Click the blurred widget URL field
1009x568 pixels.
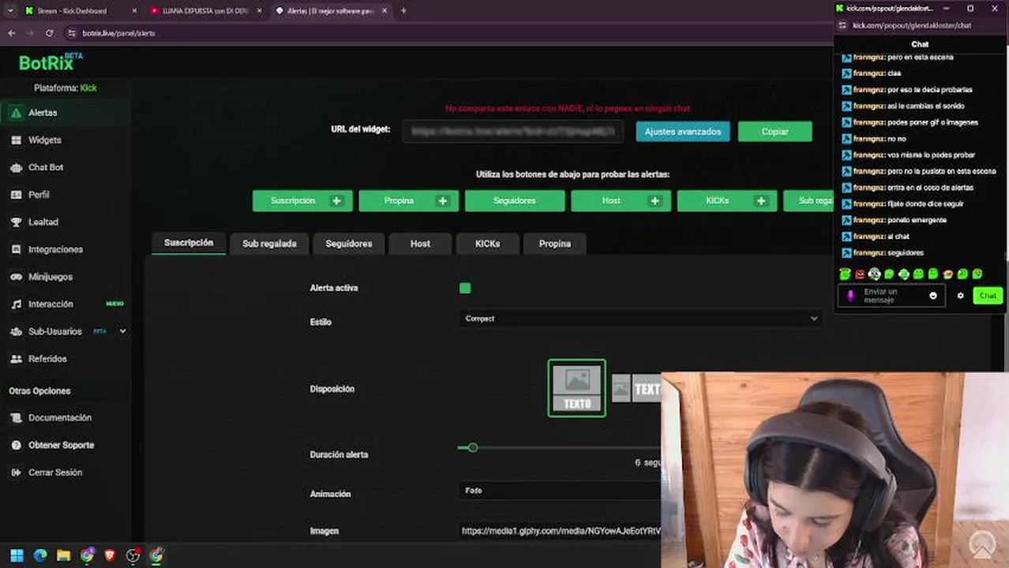point(513,132)
